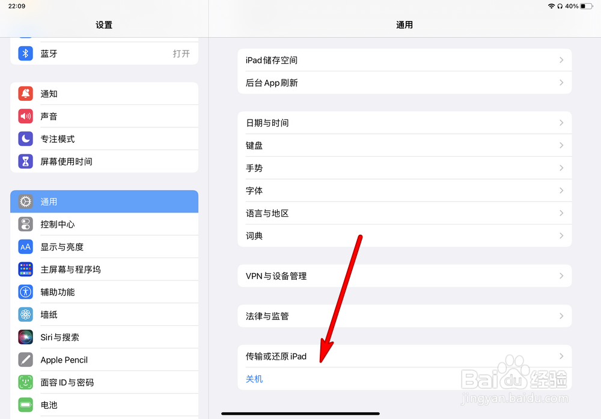This screenshot has width=601, height=419.
Task: Select 声音 in the sidebar
Action: pos(104,116)
